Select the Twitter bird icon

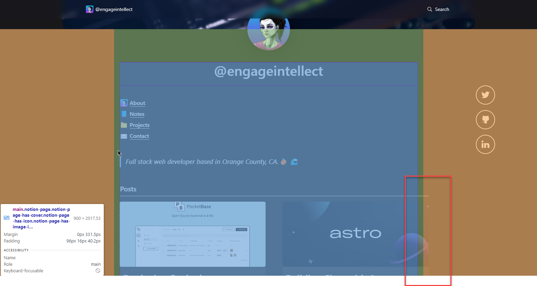485,95
